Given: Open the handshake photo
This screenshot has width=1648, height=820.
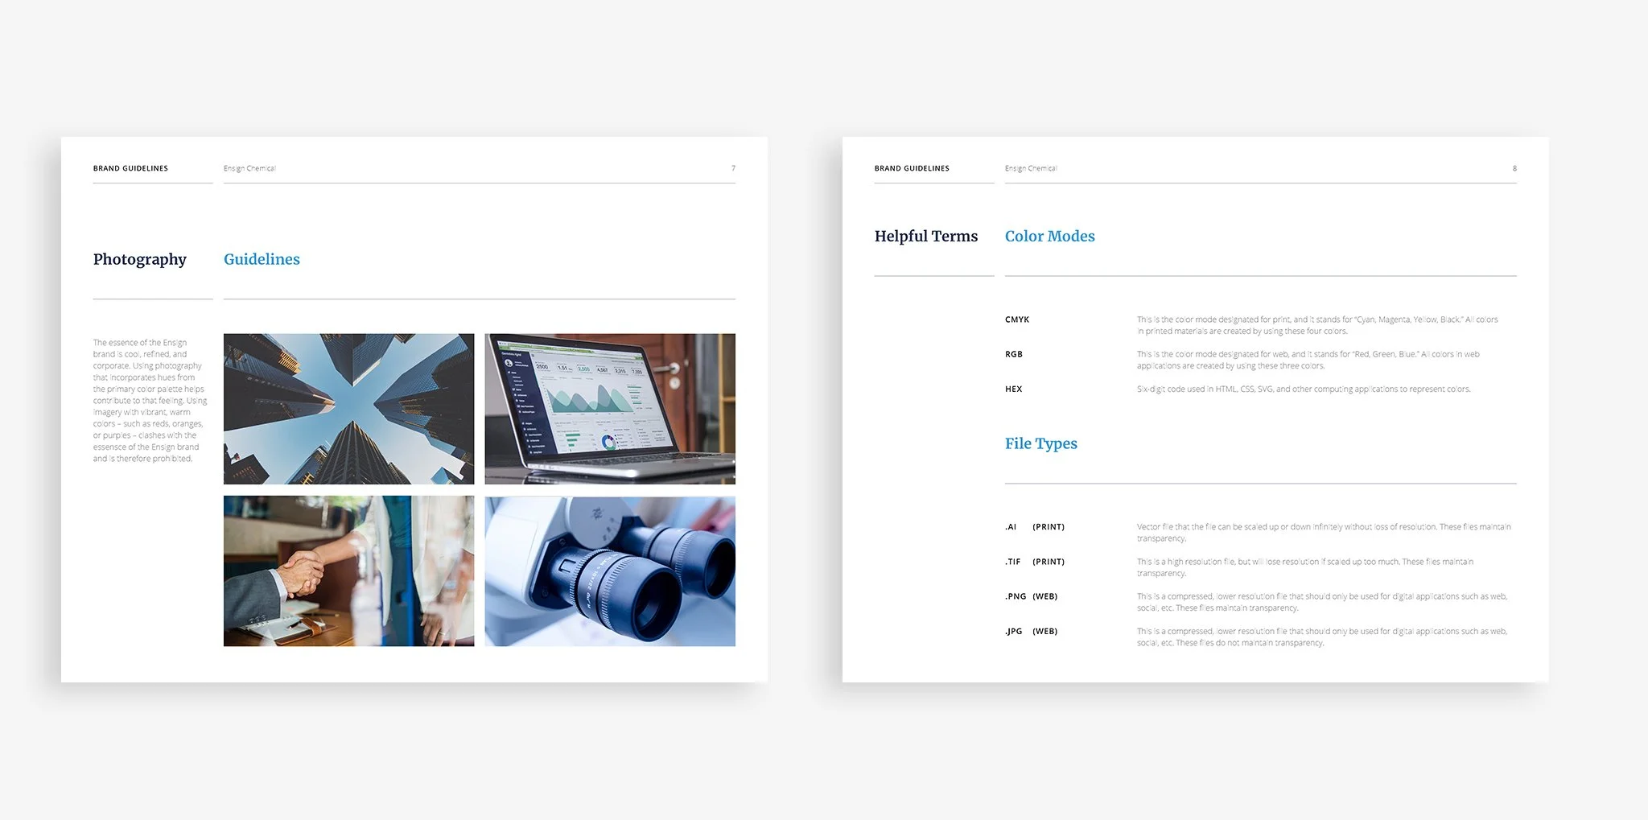Looking at the screenshot, I should click(x=348, y=571).
